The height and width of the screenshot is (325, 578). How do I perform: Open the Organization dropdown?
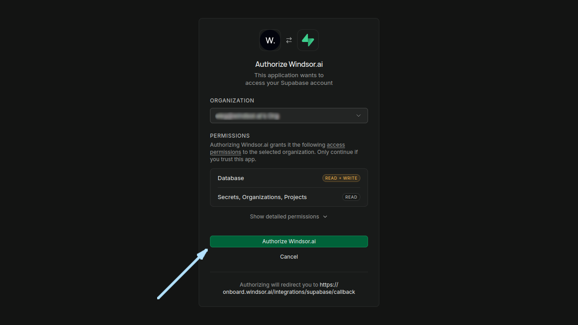tap(289, 116)
